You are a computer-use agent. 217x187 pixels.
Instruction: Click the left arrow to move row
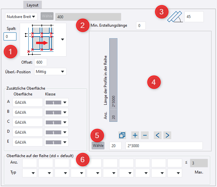pos(158,135)
